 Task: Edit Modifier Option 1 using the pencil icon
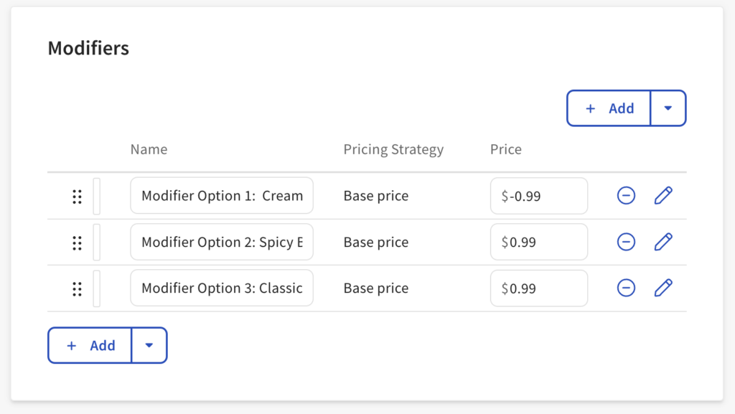pyautogui.click(x=663, y=196)
